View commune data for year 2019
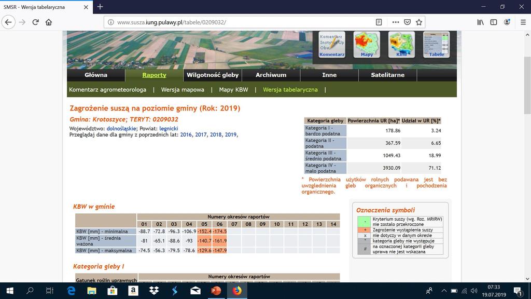The image size is (531, 299). point(231,134)
